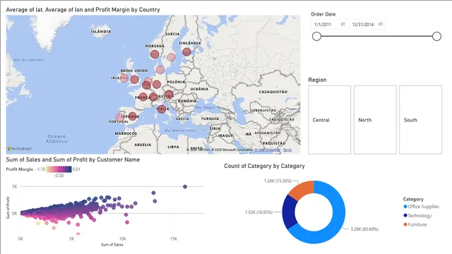The width and height of the screenshot is (452, 254).
Task: Select the light bubble over Ireland
Action: 124,78
